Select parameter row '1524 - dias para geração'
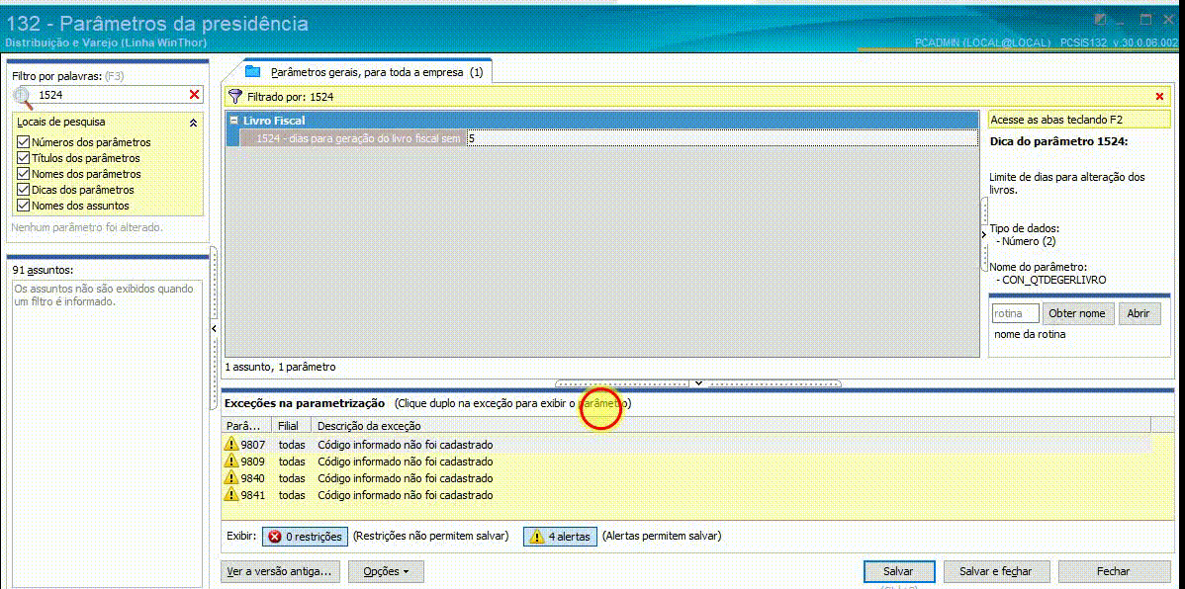 click(x=353, y=139)
